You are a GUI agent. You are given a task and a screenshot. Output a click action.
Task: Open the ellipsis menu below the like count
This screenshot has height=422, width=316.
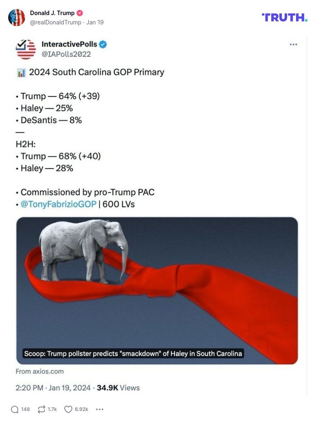tap(100, 409)
